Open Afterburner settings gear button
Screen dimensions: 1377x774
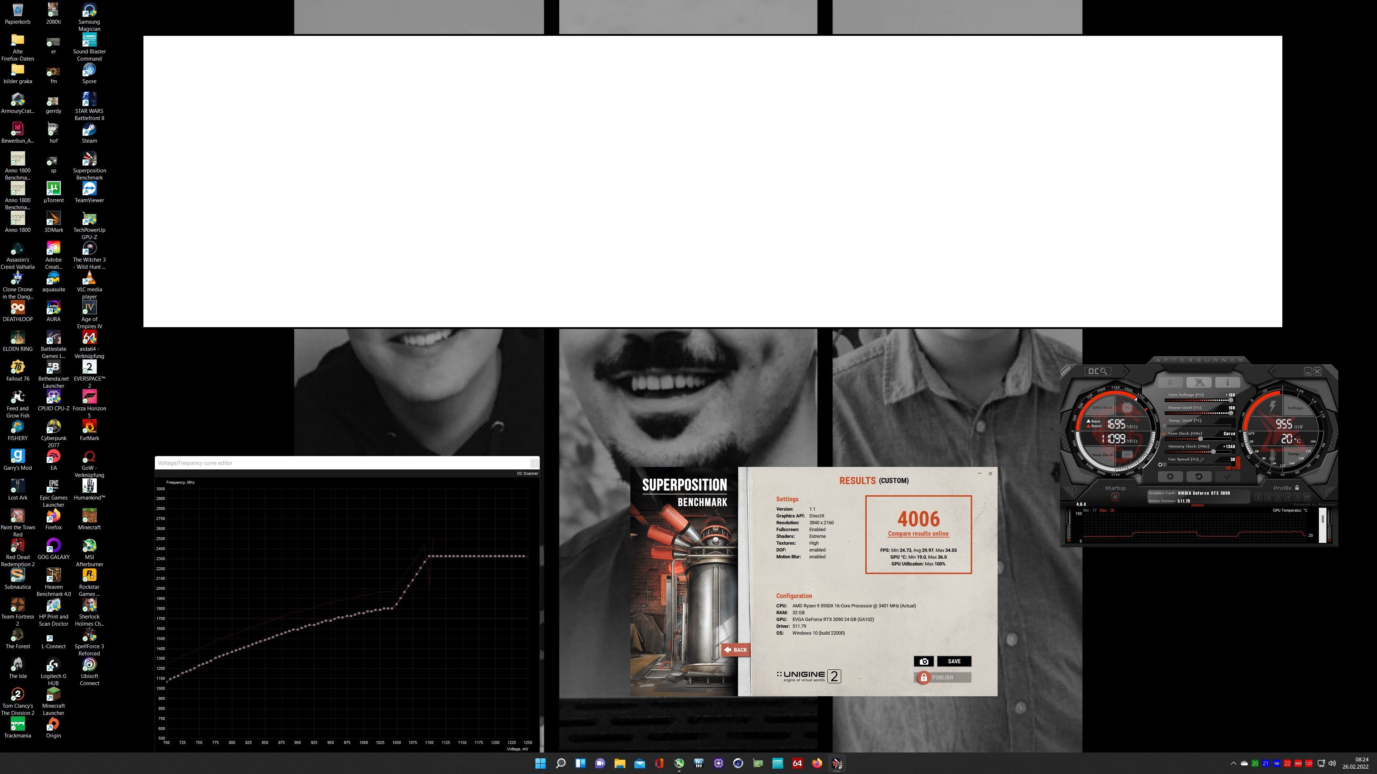tap(1170, 477)
